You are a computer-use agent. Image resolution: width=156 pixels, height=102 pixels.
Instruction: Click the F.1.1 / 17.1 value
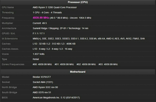[38, 34]
